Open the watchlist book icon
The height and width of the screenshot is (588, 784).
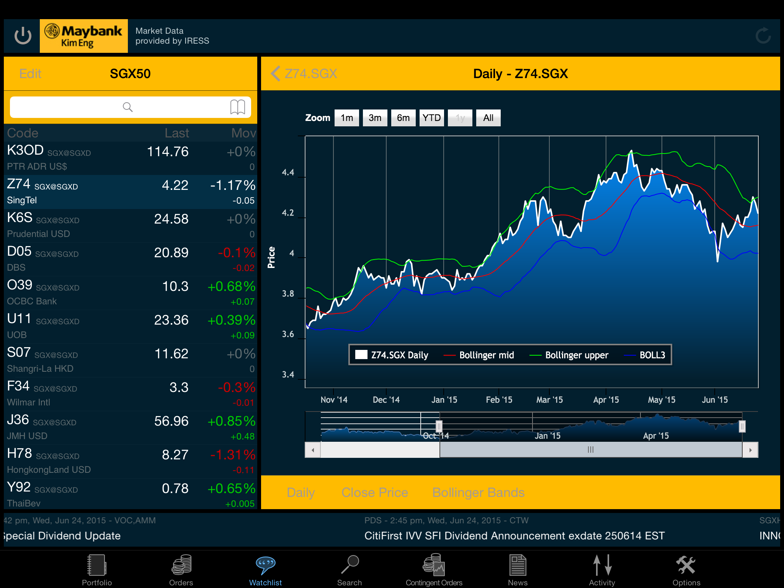[237, 107]
